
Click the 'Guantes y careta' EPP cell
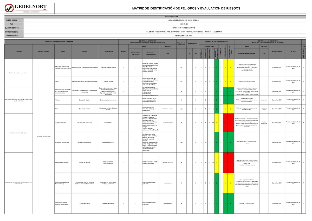(x=168, y=183)
